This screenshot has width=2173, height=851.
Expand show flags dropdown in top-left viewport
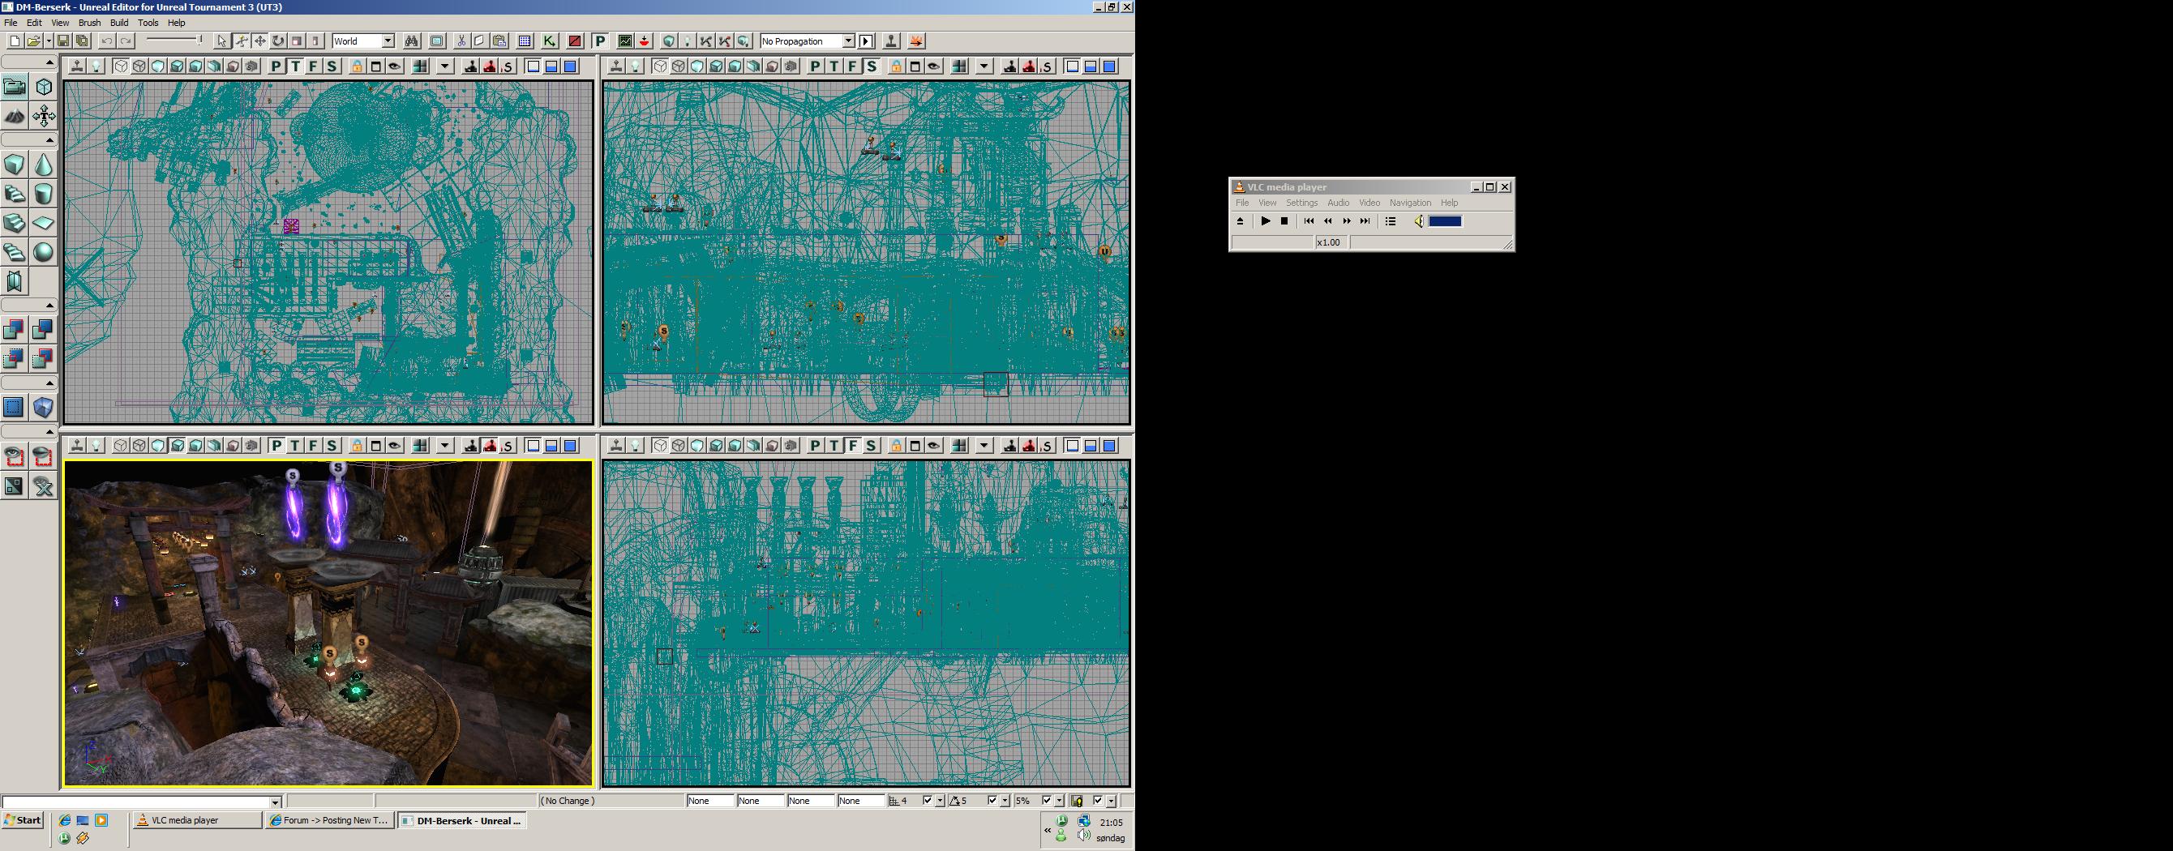(444, 66)
